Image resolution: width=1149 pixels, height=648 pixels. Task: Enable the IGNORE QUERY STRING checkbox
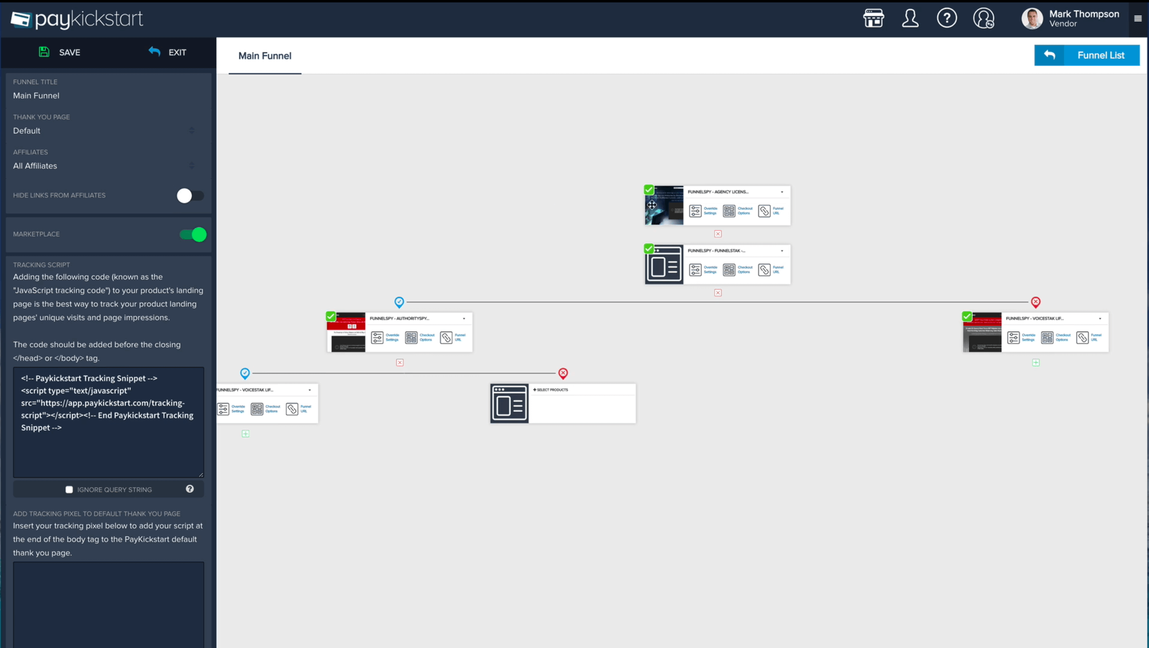[x=69, y=489]
